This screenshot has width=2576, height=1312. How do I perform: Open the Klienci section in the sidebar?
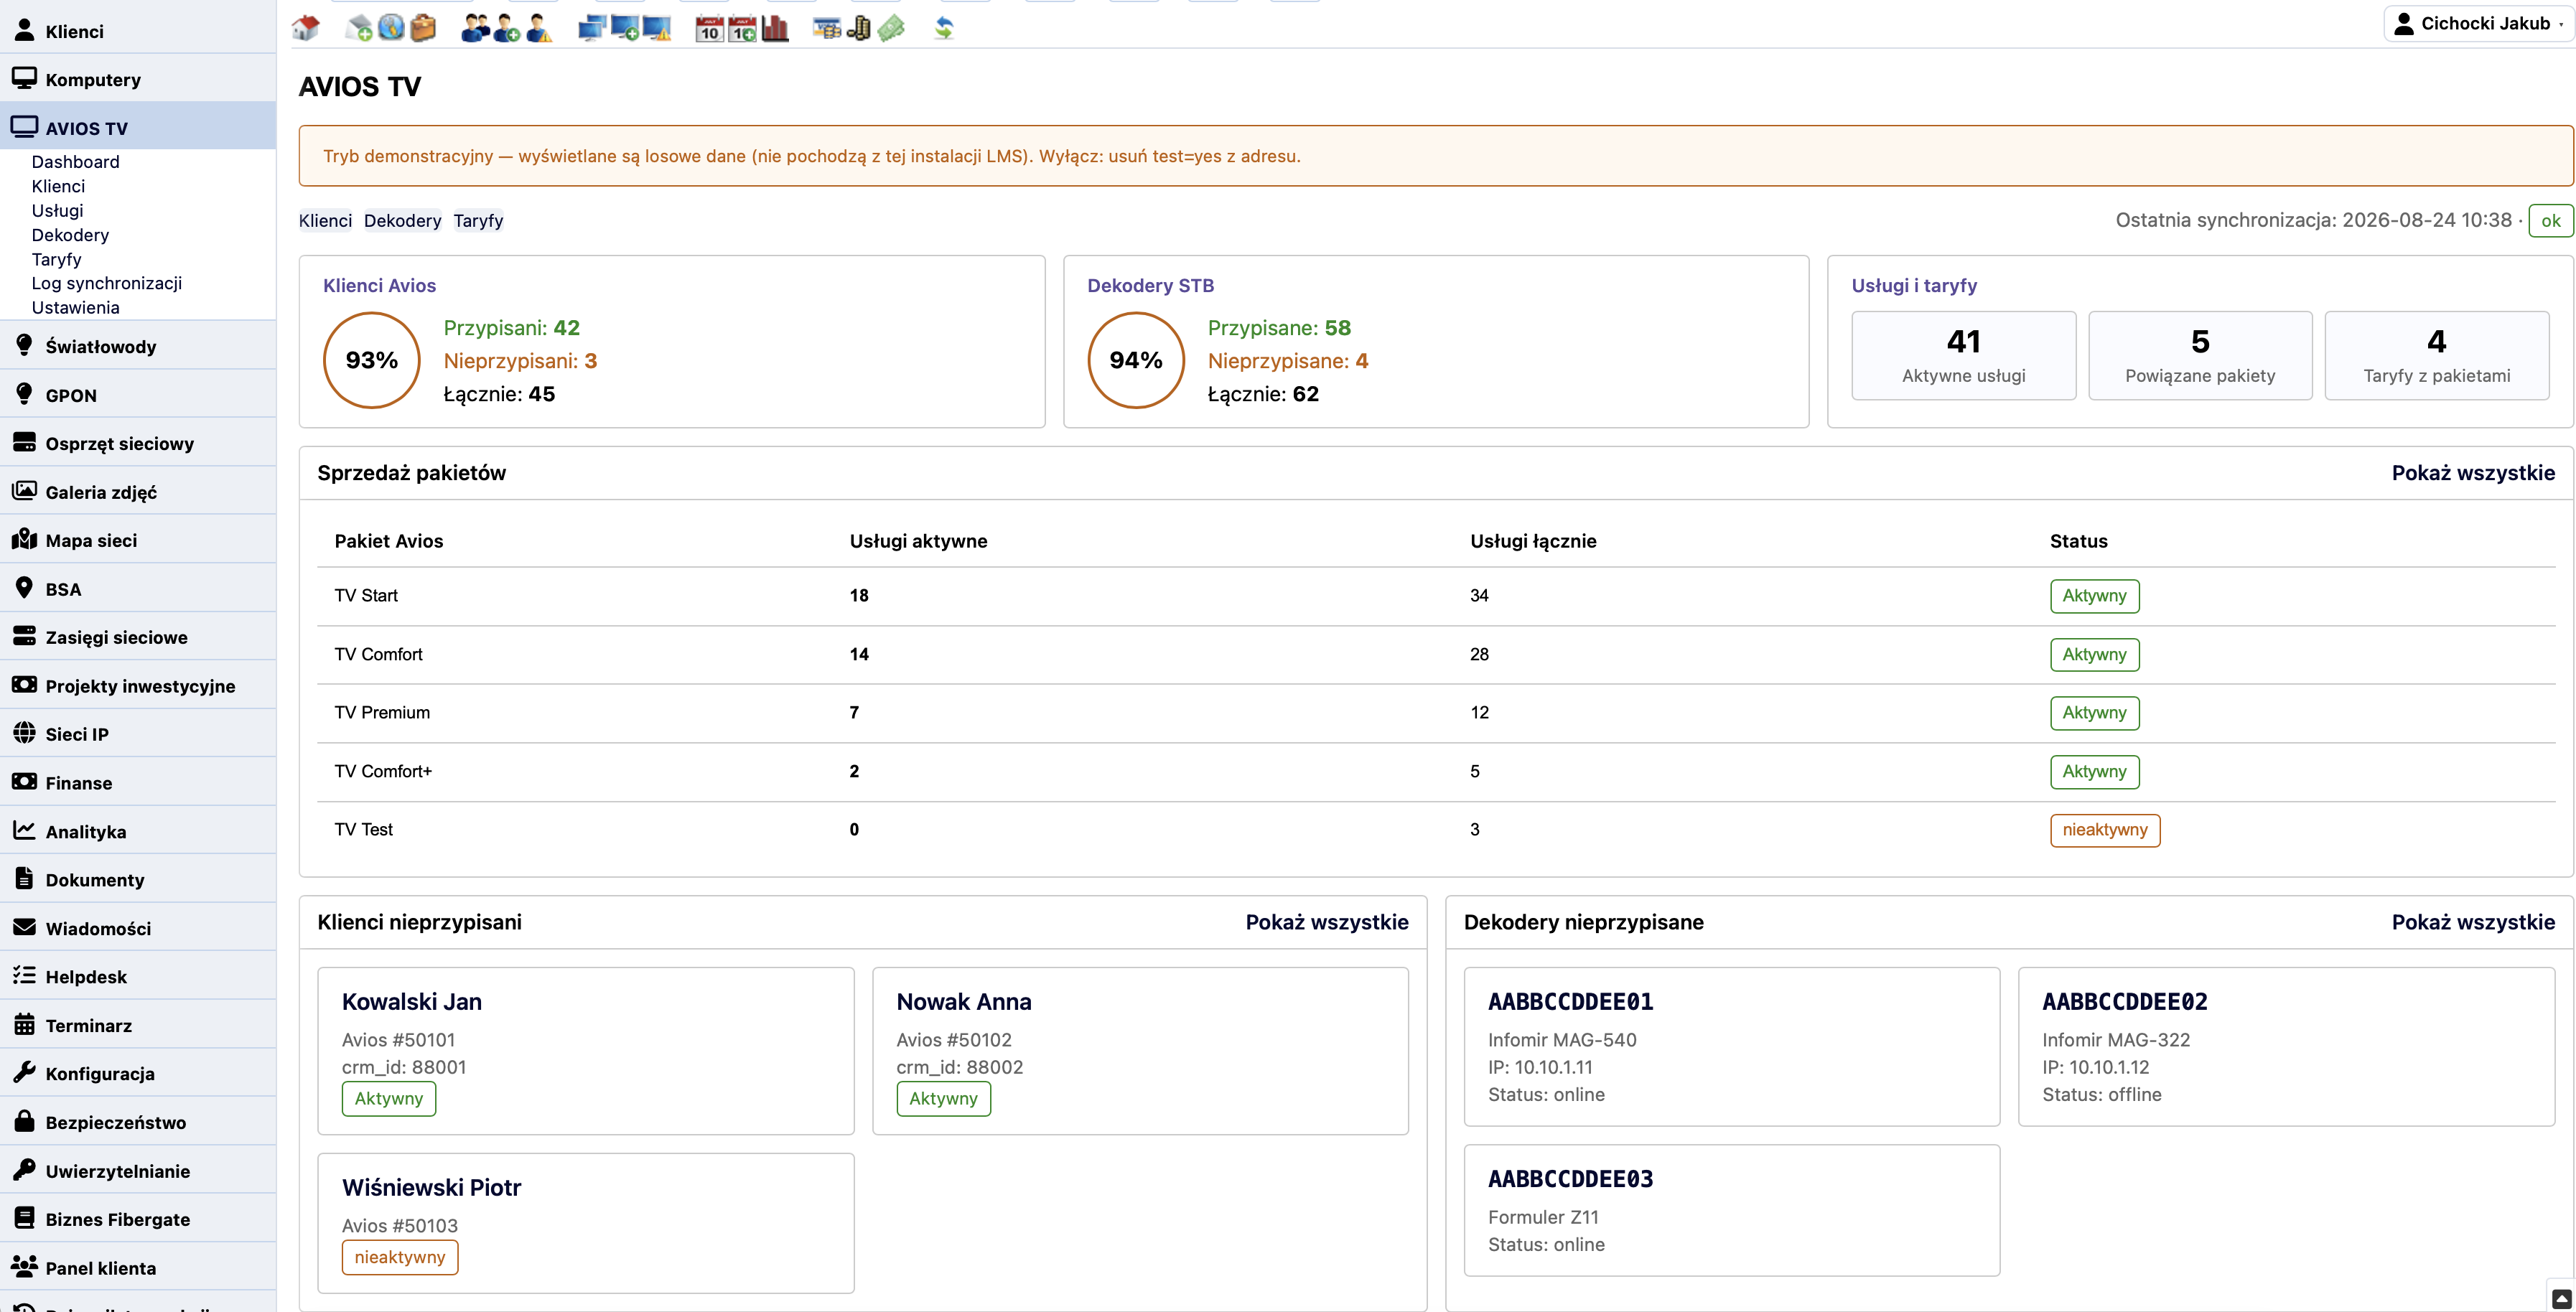point(138,30)
